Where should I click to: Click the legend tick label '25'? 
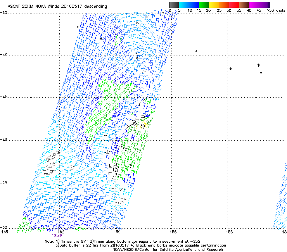point(219,10)
